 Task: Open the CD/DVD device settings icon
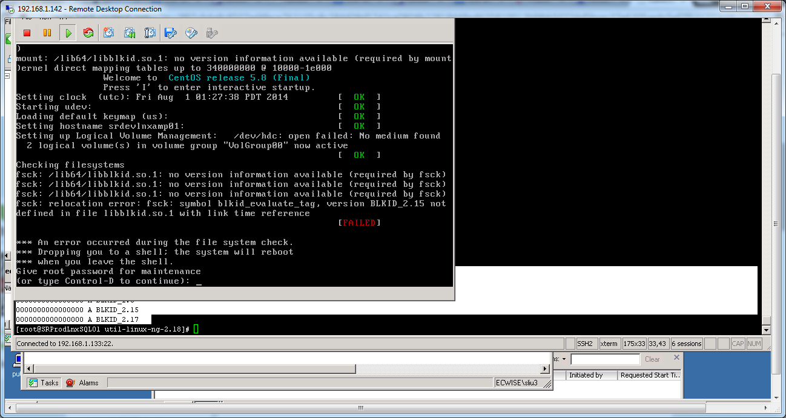pyautogui.click(x=191, y=33)
